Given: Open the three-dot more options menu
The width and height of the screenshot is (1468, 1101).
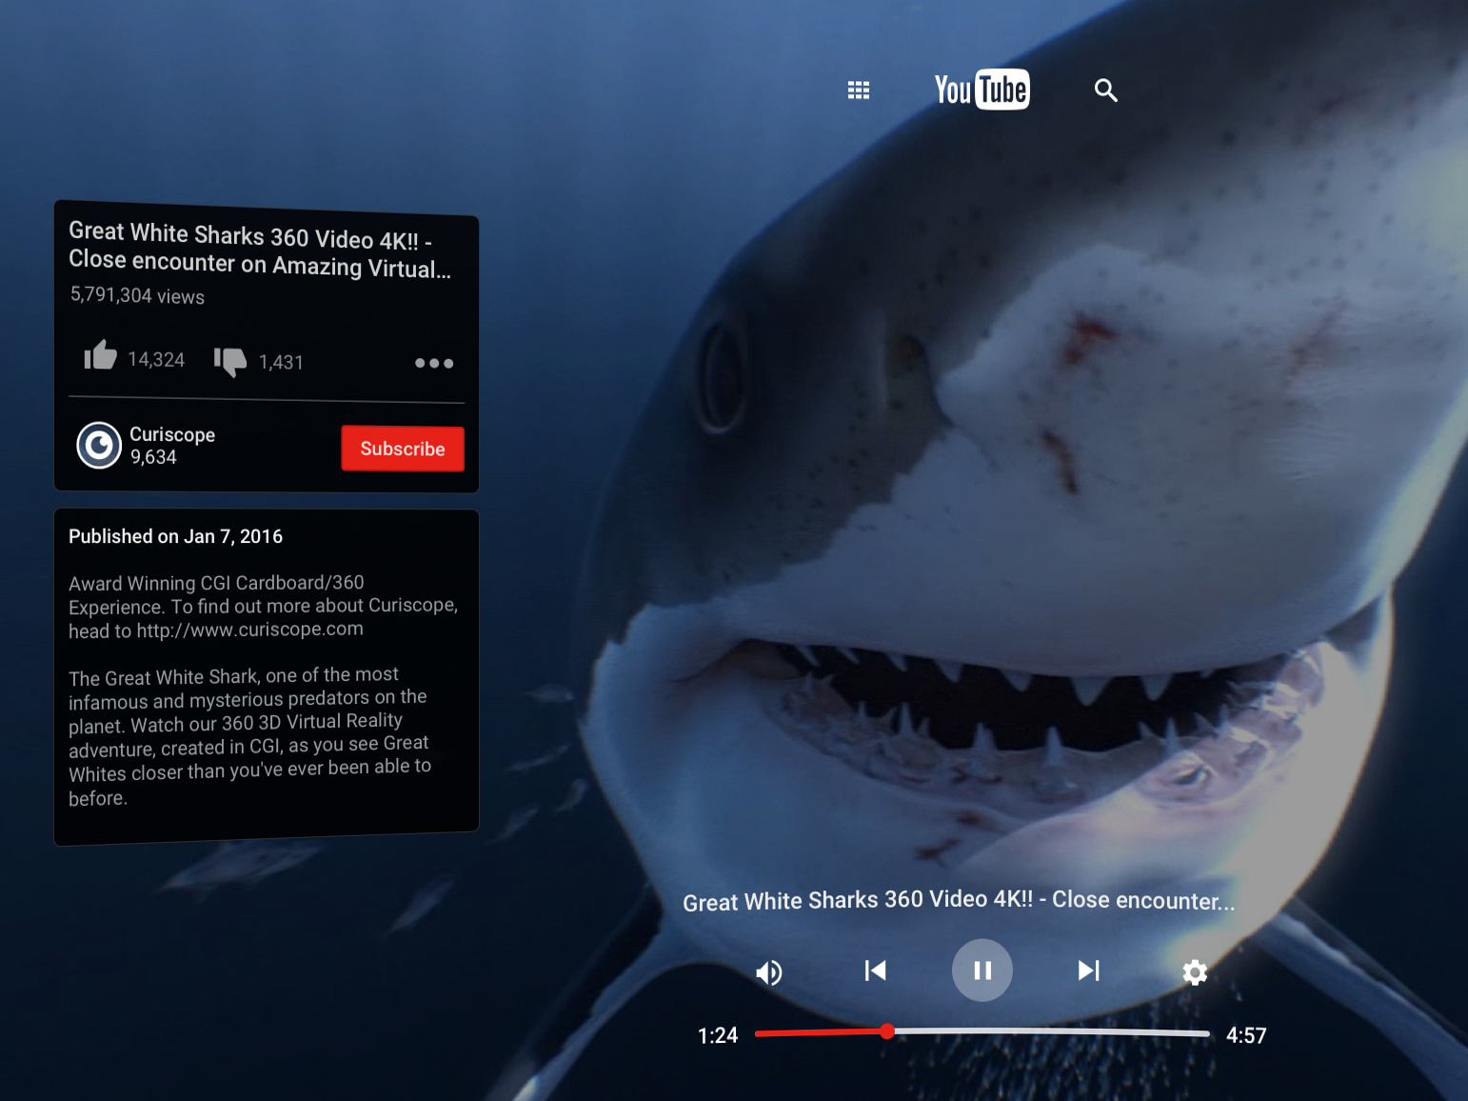Looking at the screenshot, I should point(434,363).
